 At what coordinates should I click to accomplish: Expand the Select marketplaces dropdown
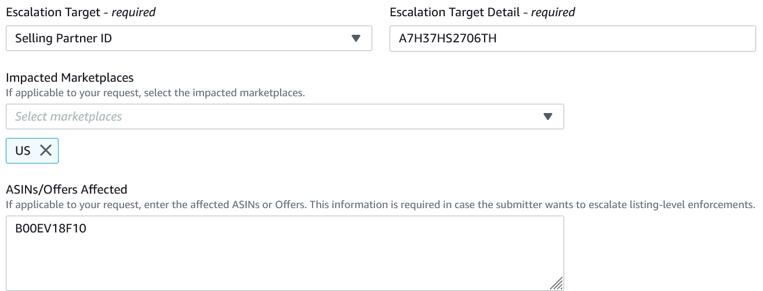[284, 117]
